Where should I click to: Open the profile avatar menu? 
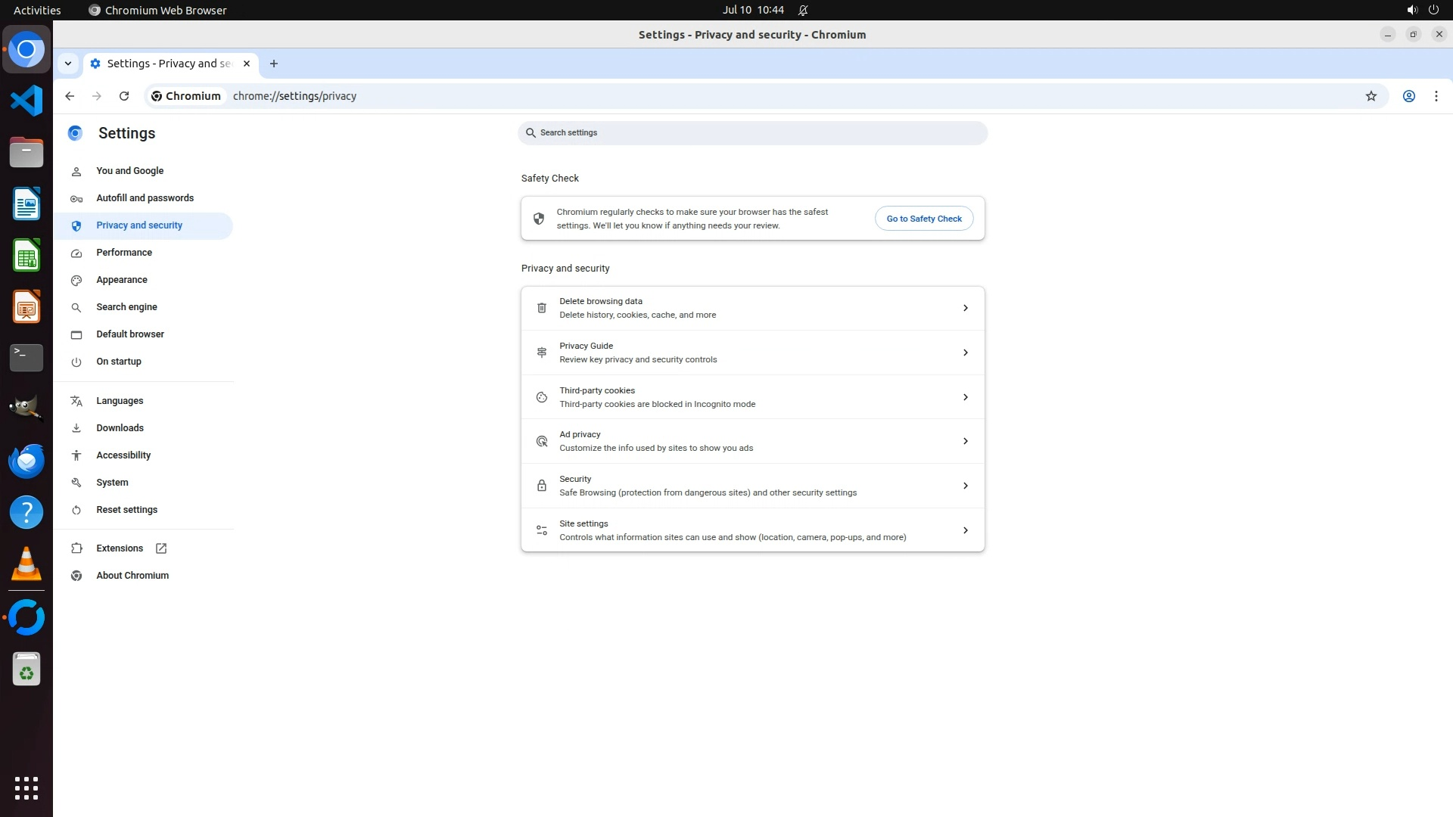[x=1408, y=96]
